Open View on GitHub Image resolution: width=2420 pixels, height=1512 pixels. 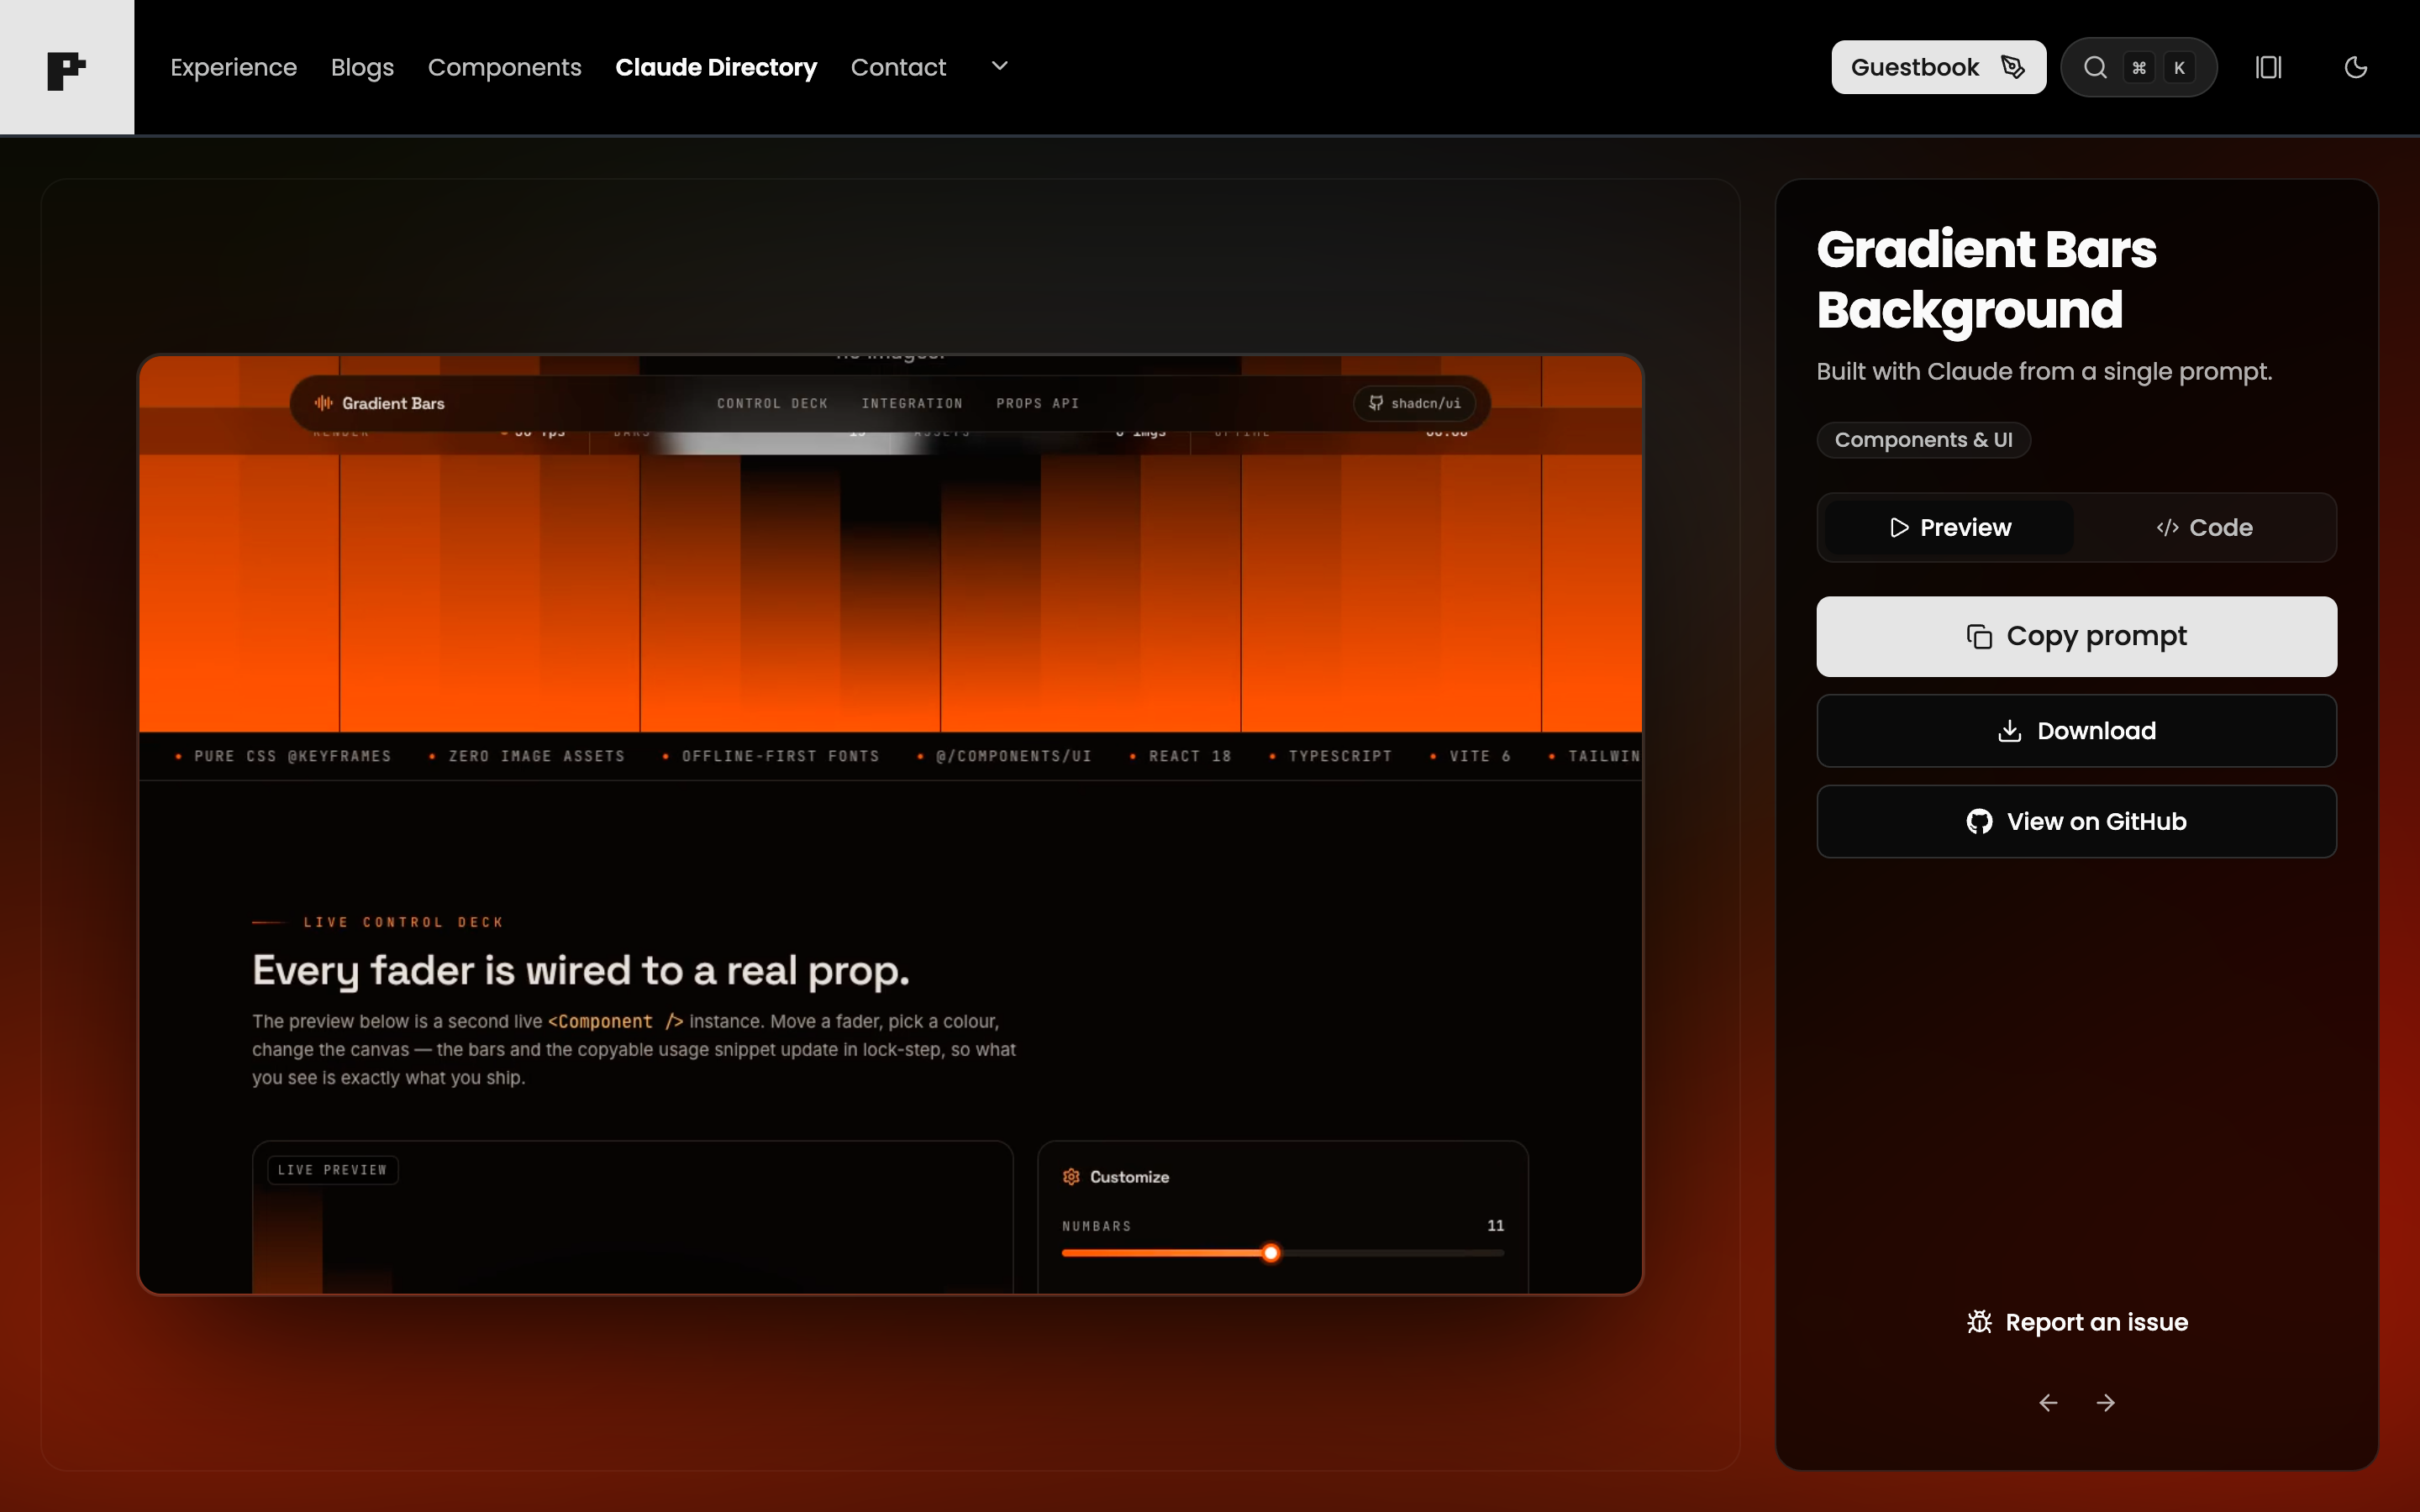[x=2076, y=821]
